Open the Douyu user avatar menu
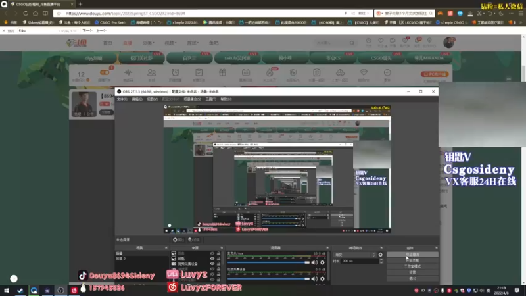The image size is (526, 296). pos(448,43)
